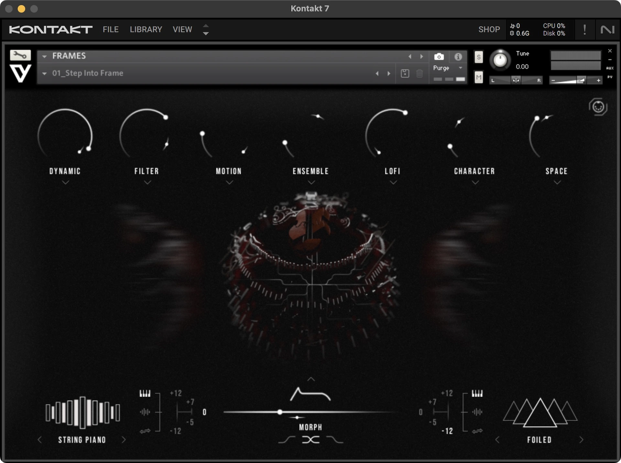Click the delete snapshot trash icon
Screen dimensions: 621x463
pyautogui.click(x=419, y=73)
